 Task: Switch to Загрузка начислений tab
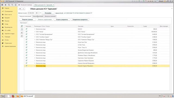[x=25, y=16]
